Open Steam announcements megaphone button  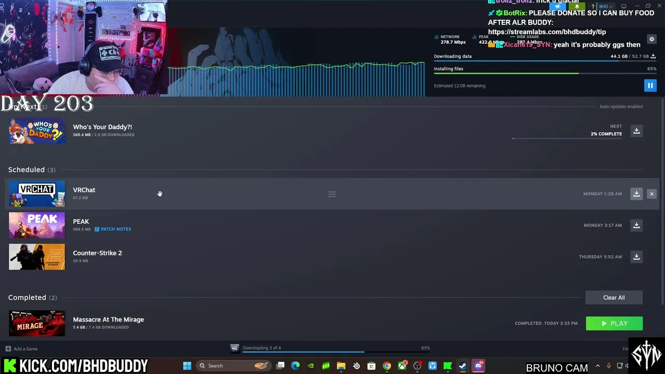[558, 6]
